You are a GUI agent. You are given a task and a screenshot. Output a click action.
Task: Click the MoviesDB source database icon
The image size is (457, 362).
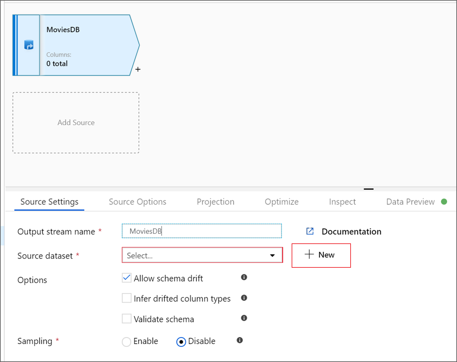[29, 45]
